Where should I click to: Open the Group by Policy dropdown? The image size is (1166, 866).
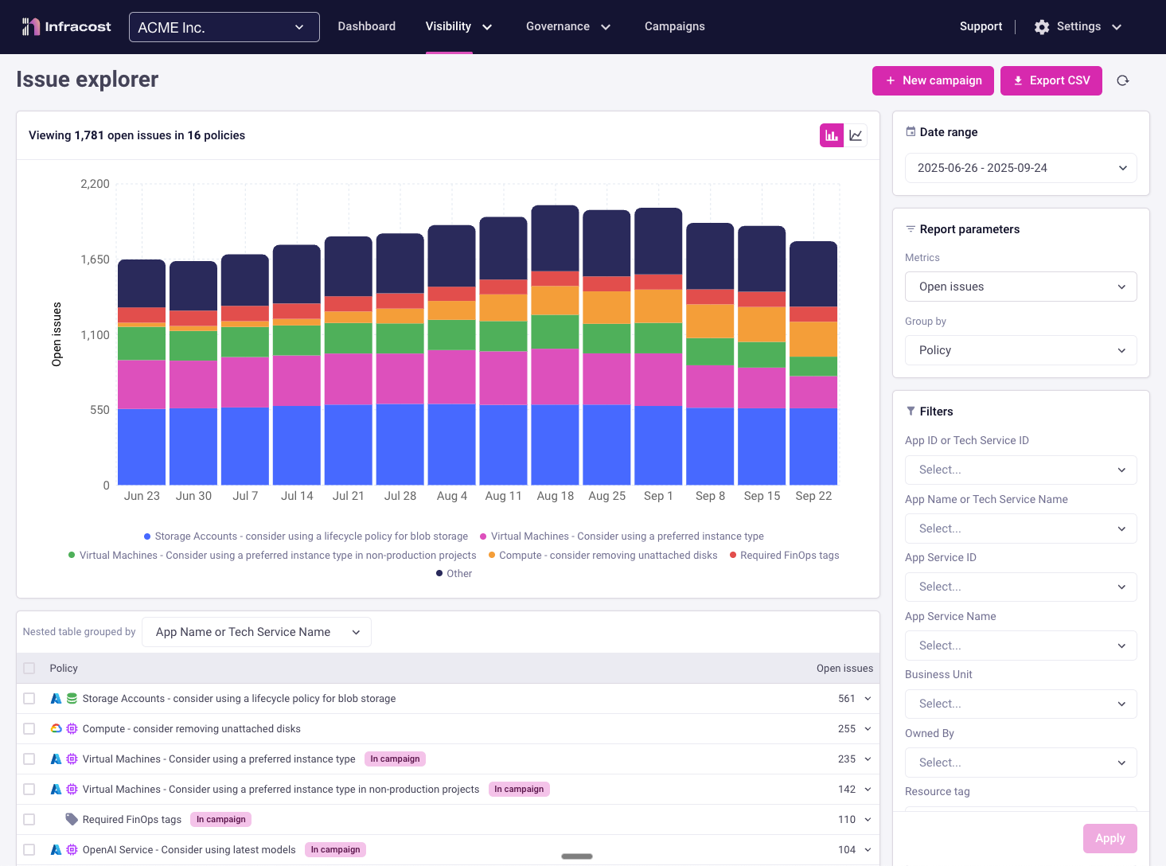coord(1020,350)
